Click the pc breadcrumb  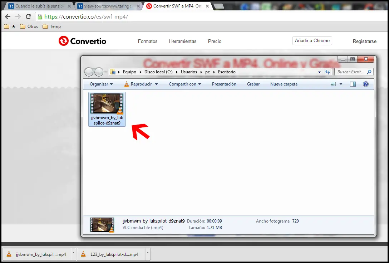(207, 72)
